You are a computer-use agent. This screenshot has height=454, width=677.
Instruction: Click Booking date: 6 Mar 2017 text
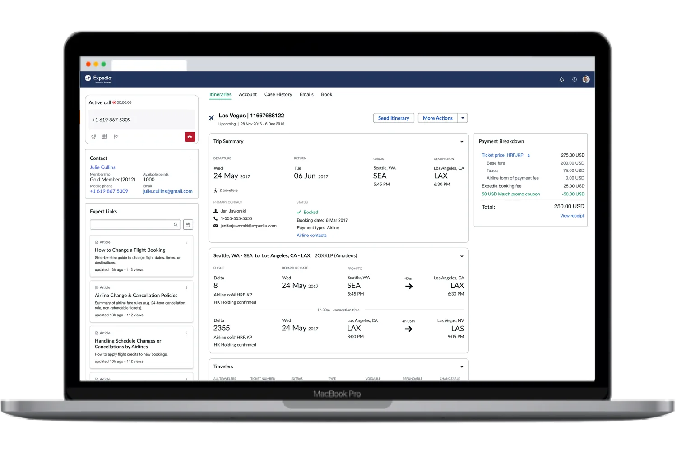click(x=322, y=221)
